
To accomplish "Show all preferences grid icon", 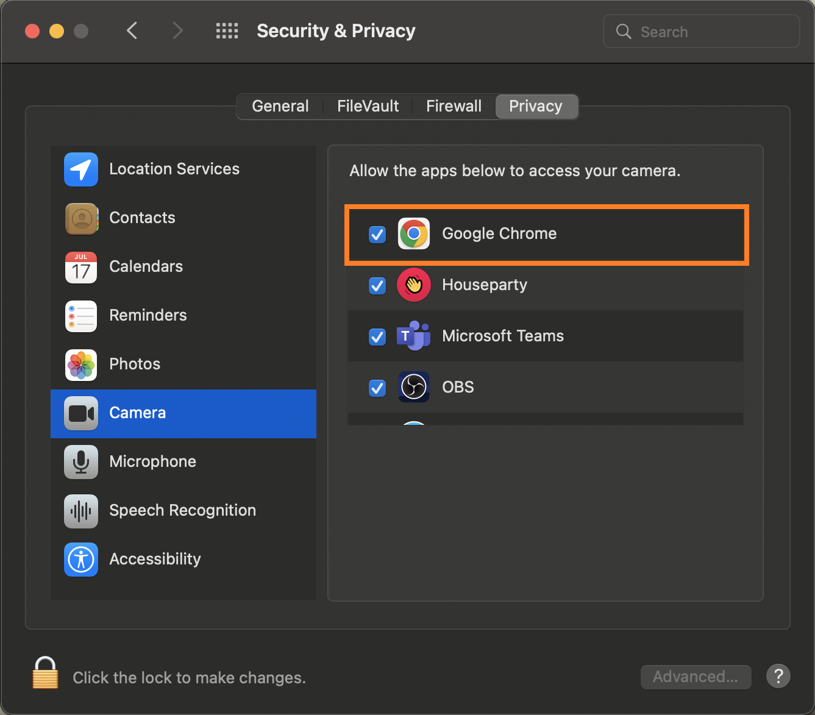I will click(227, 31).
